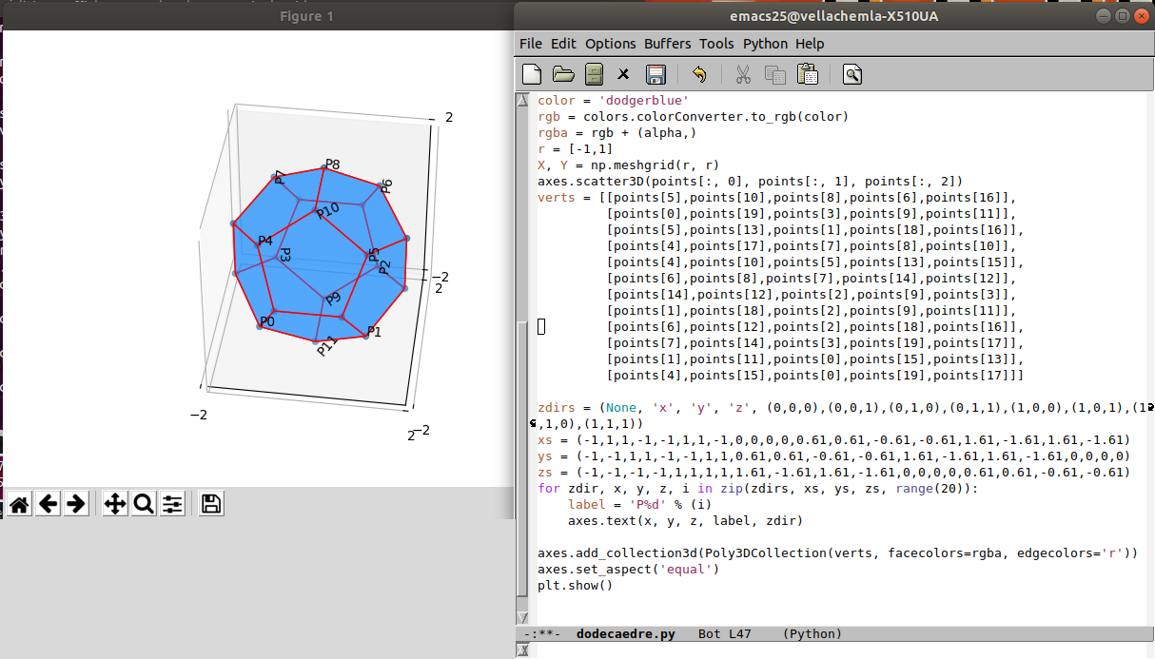Open the configure subplots sliders icon
Image resolution: width=1155 pixels, height=659 pixels.
pos(172,504)
